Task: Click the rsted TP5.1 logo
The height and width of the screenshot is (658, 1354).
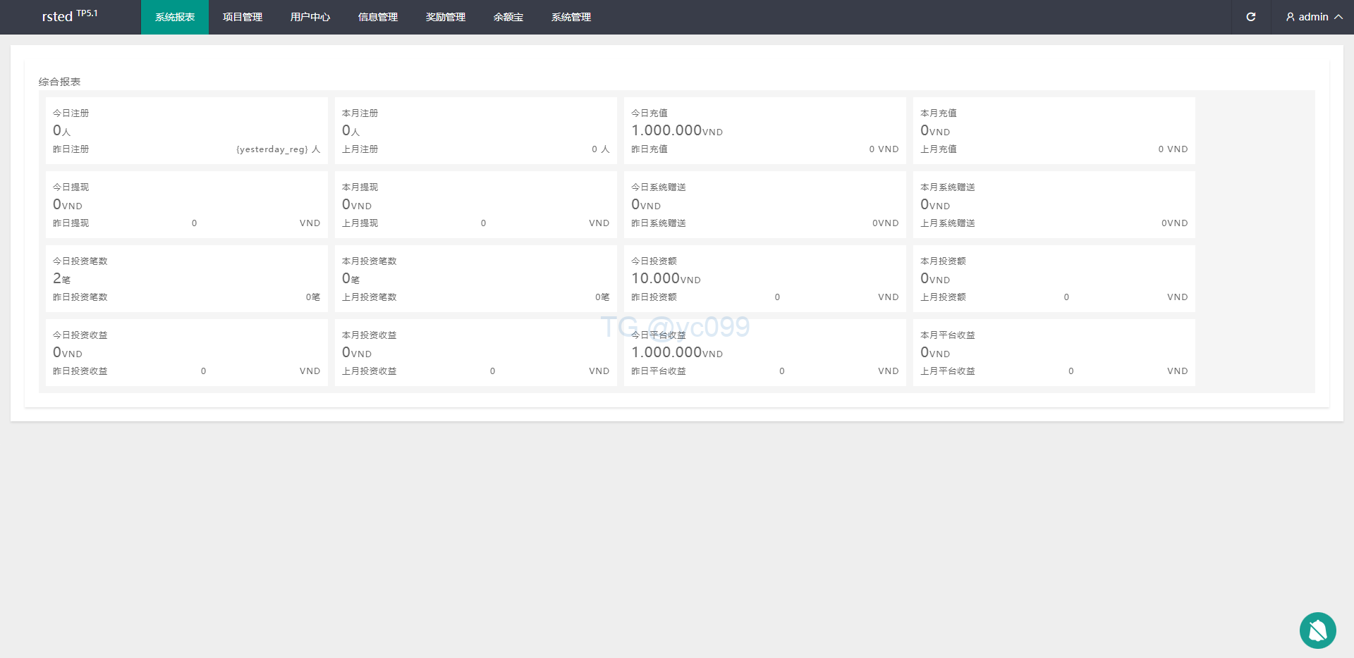Action: [69, 16]
